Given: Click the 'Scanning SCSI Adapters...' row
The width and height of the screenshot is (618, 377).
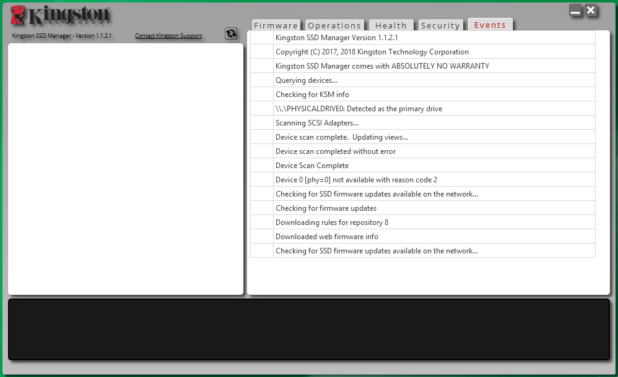Looking at the screenshot, I should coord(422,122).
